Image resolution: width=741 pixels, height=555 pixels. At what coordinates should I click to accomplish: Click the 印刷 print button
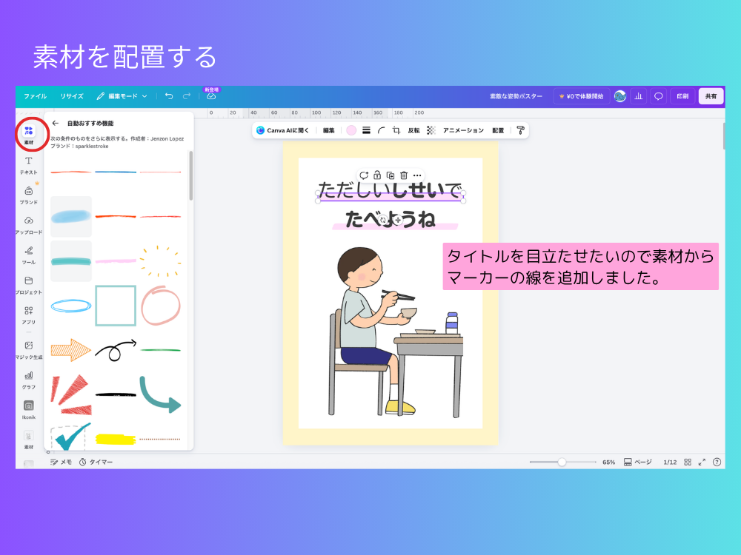pyautogui.click(x=682, y=96)
